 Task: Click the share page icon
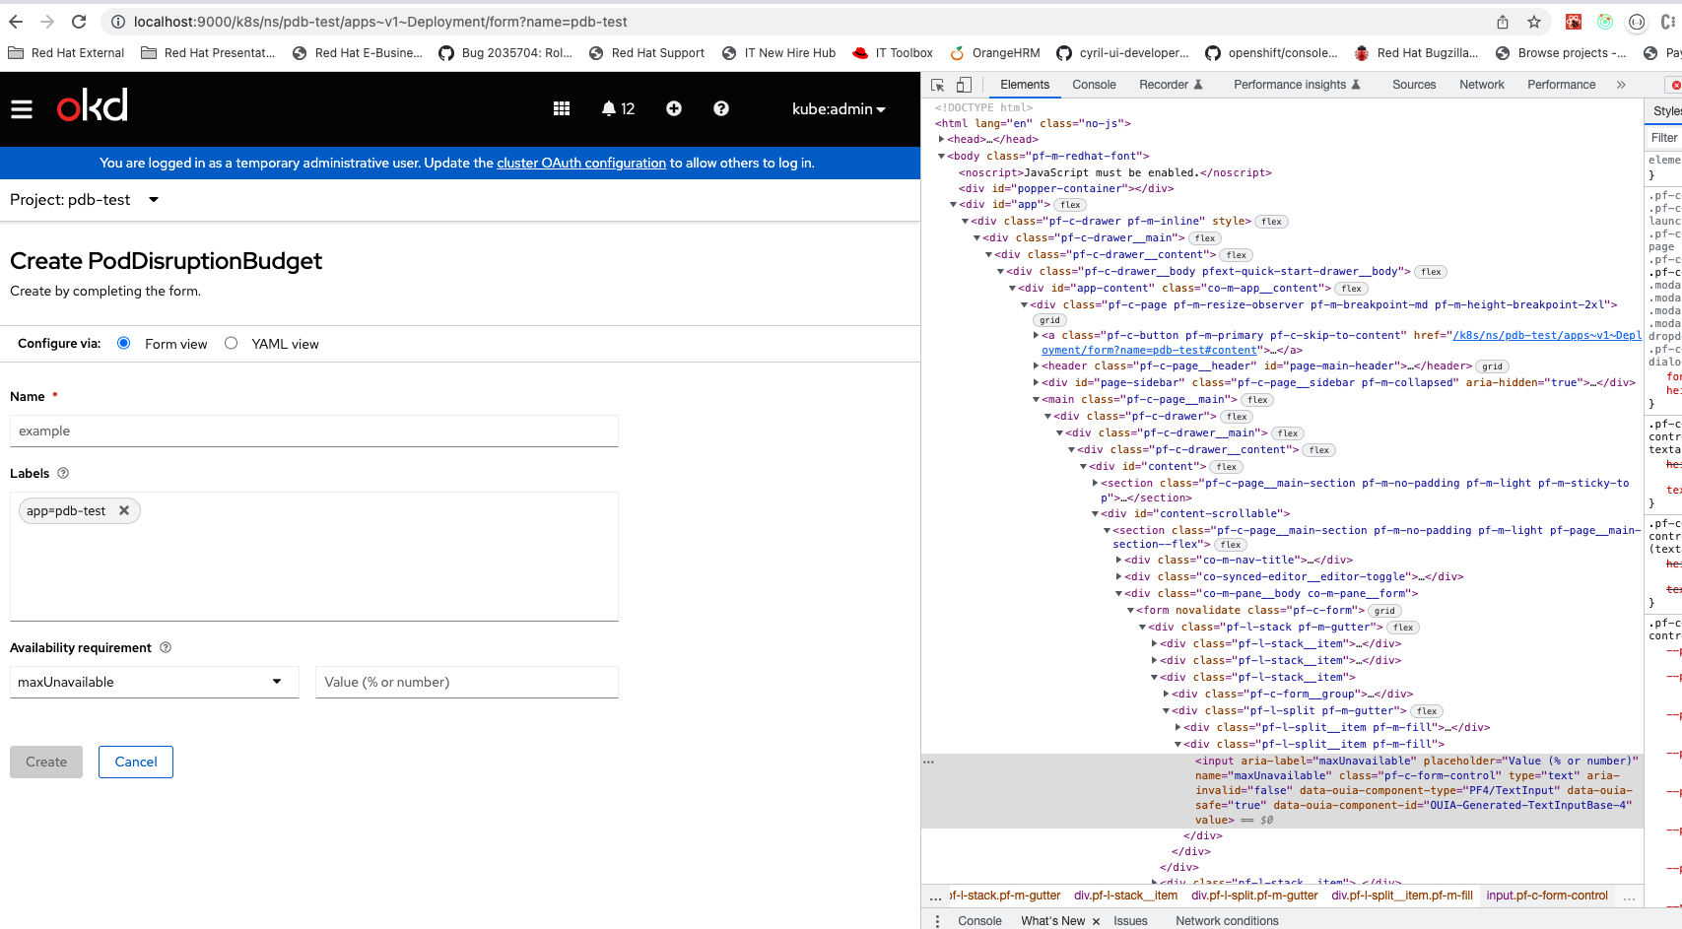pyautogui.click(x=1503, y=22)
